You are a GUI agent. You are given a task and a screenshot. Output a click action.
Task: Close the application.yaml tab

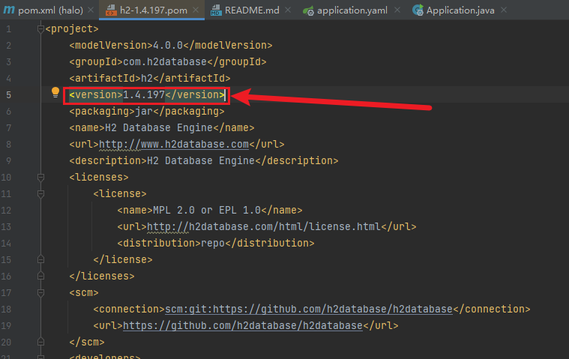click(397, 11)
